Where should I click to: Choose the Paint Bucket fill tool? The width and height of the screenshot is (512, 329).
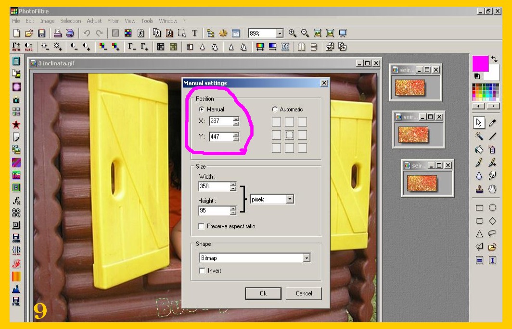click(479, 149)
